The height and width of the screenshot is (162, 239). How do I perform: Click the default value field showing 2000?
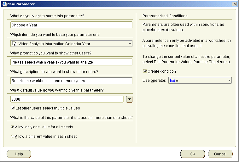(67, 99)
